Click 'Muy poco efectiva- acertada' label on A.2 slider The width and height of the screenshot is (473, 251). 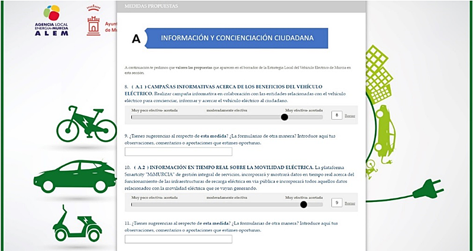(154, 198)
